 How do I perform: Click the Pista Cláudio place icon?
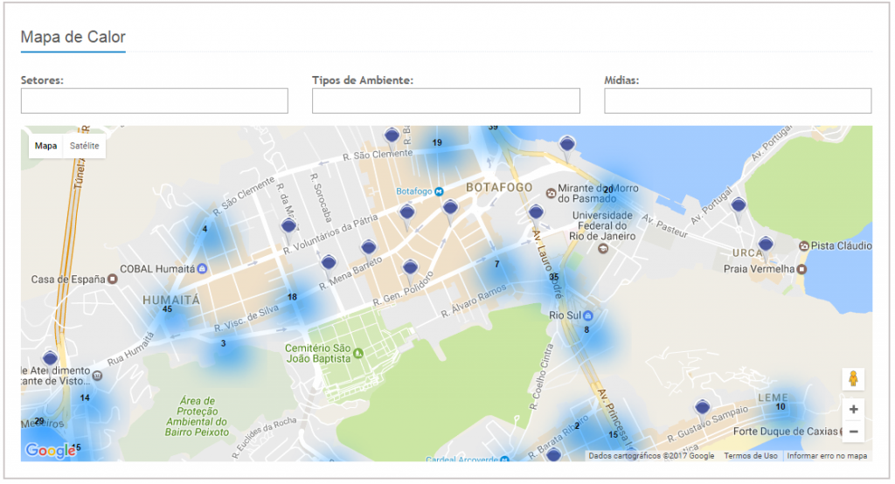tap(804, 246)
